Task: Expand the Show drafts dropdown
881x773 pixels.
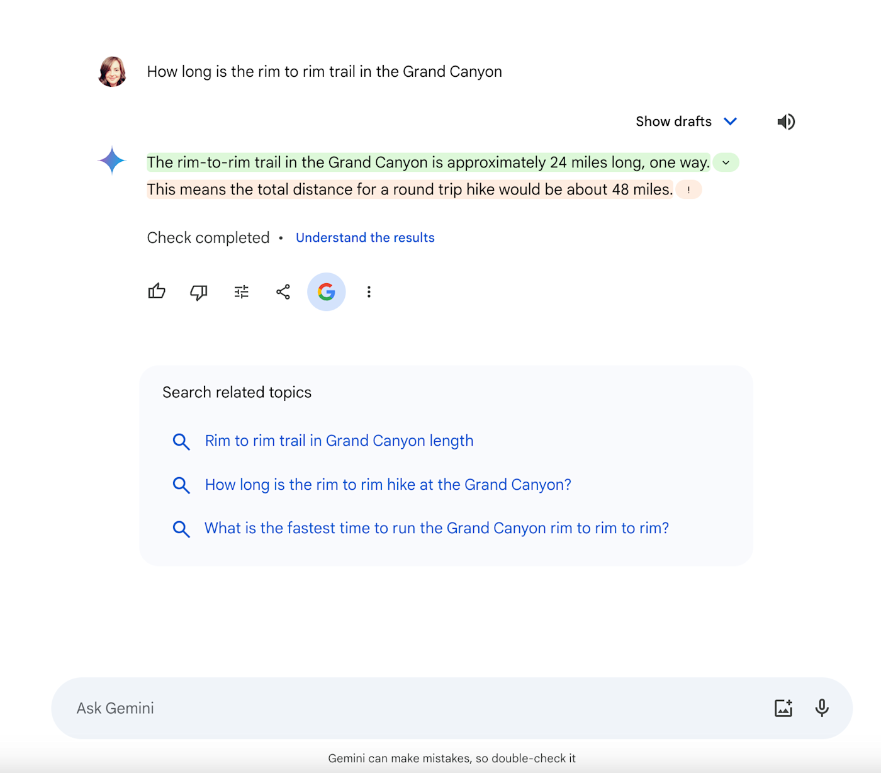Action: tap(686, 121)
